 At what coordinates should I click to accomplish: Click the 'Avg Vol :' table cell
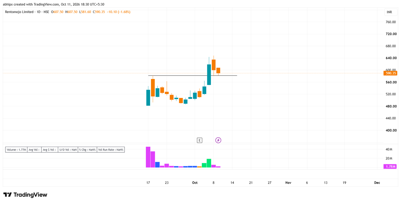coord(34,150)
